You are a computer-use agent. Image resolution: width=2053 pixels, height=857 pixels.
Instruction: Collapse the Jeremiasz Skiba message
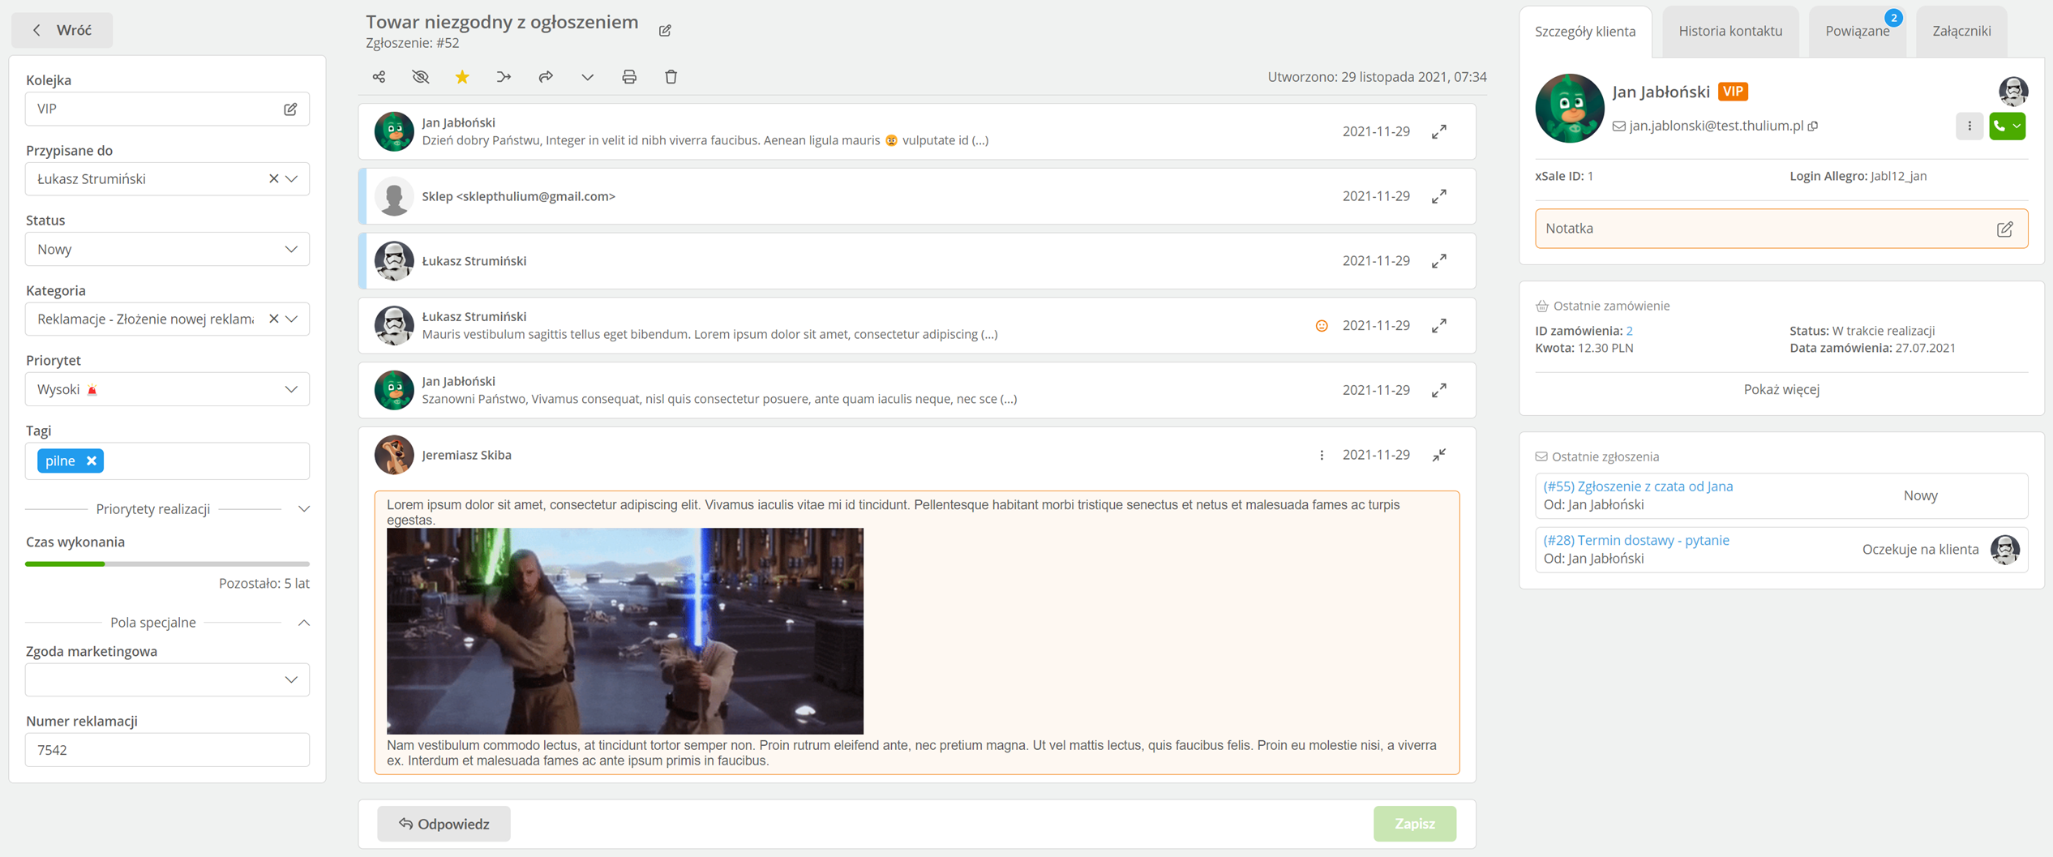pyautogui.click(x=1438, y=455)
